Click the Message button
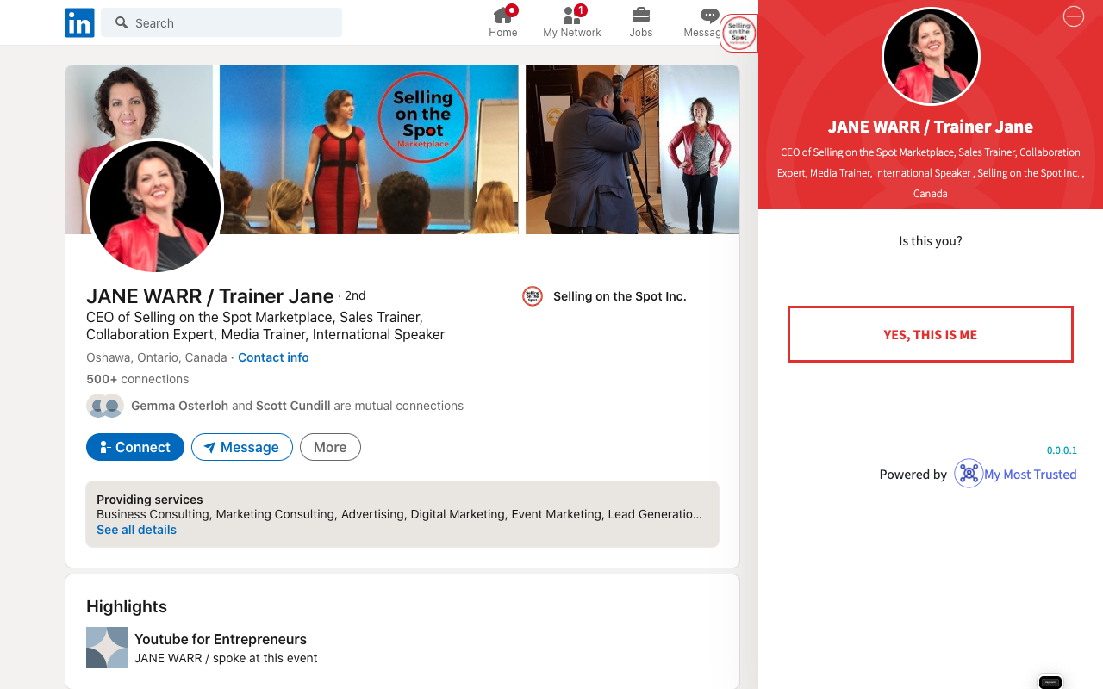This screenshot has width=1103, height=689. [x=242, y=447]
